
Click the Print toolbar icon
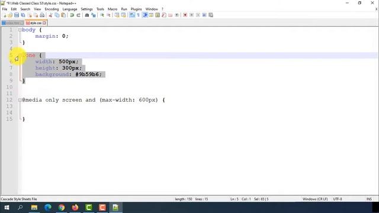coord(42,15)
